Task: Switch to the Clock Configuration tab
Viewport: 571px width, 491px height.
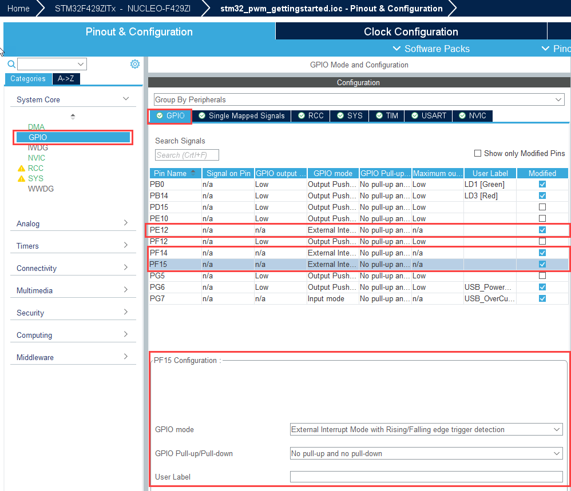Action: point(411,31)
